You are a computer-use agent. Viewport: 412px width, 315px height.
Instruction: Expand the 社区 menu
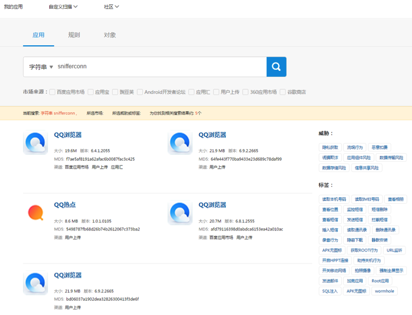point(111,7)
